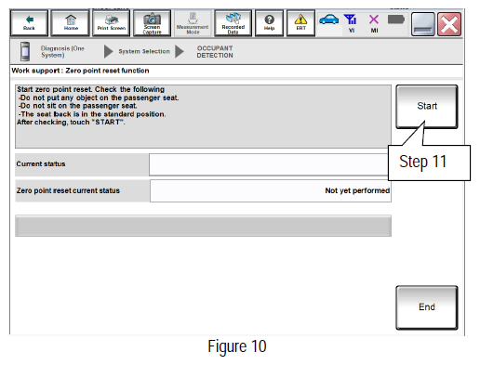Select the Current status value field
Image resolution: width=480 pixels, height=365 pixels.
269,164
